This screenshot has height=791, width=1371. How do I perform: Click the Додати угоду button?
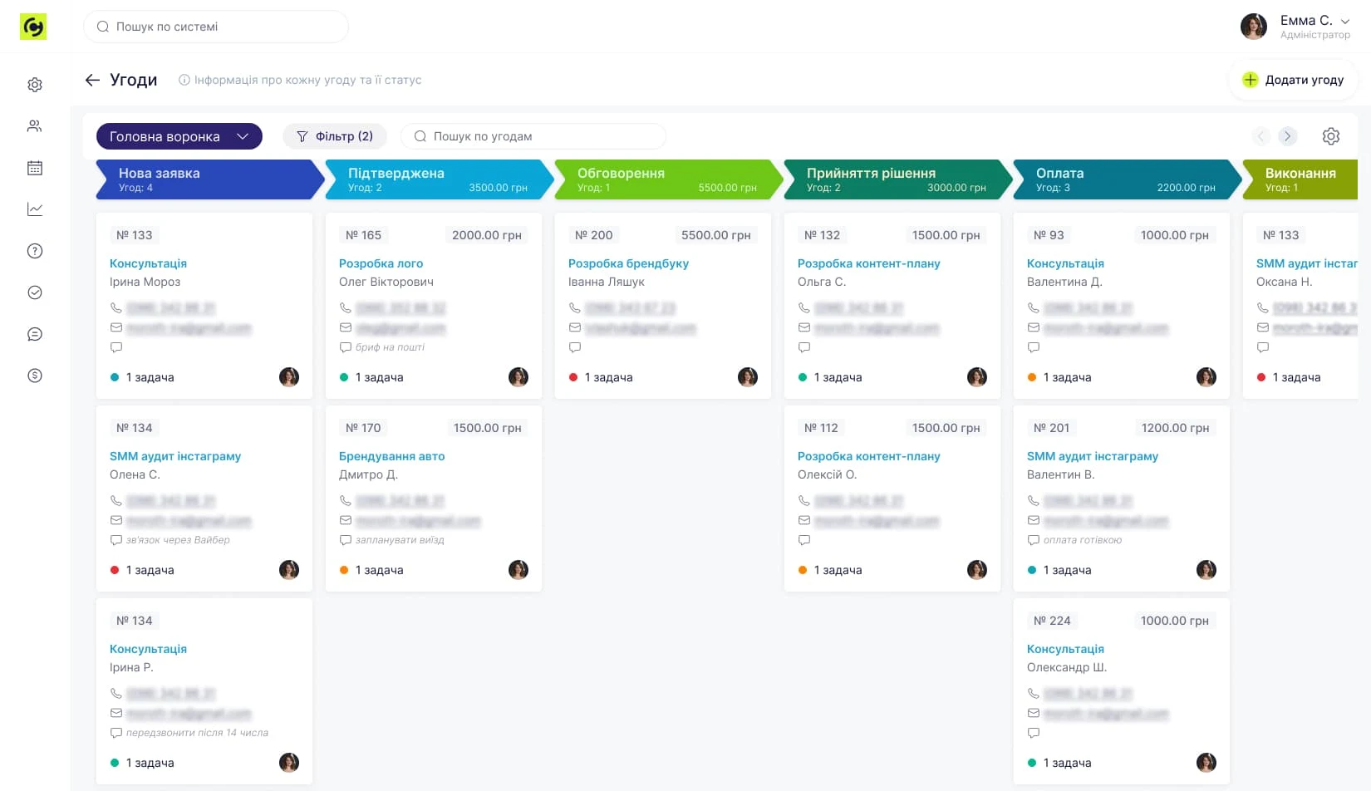(x=1293, y=80)
